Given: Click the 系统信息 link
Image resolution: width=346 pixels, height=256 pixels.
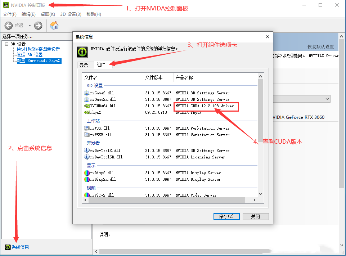Looking at the screenshot, I should tap(20, 247).
